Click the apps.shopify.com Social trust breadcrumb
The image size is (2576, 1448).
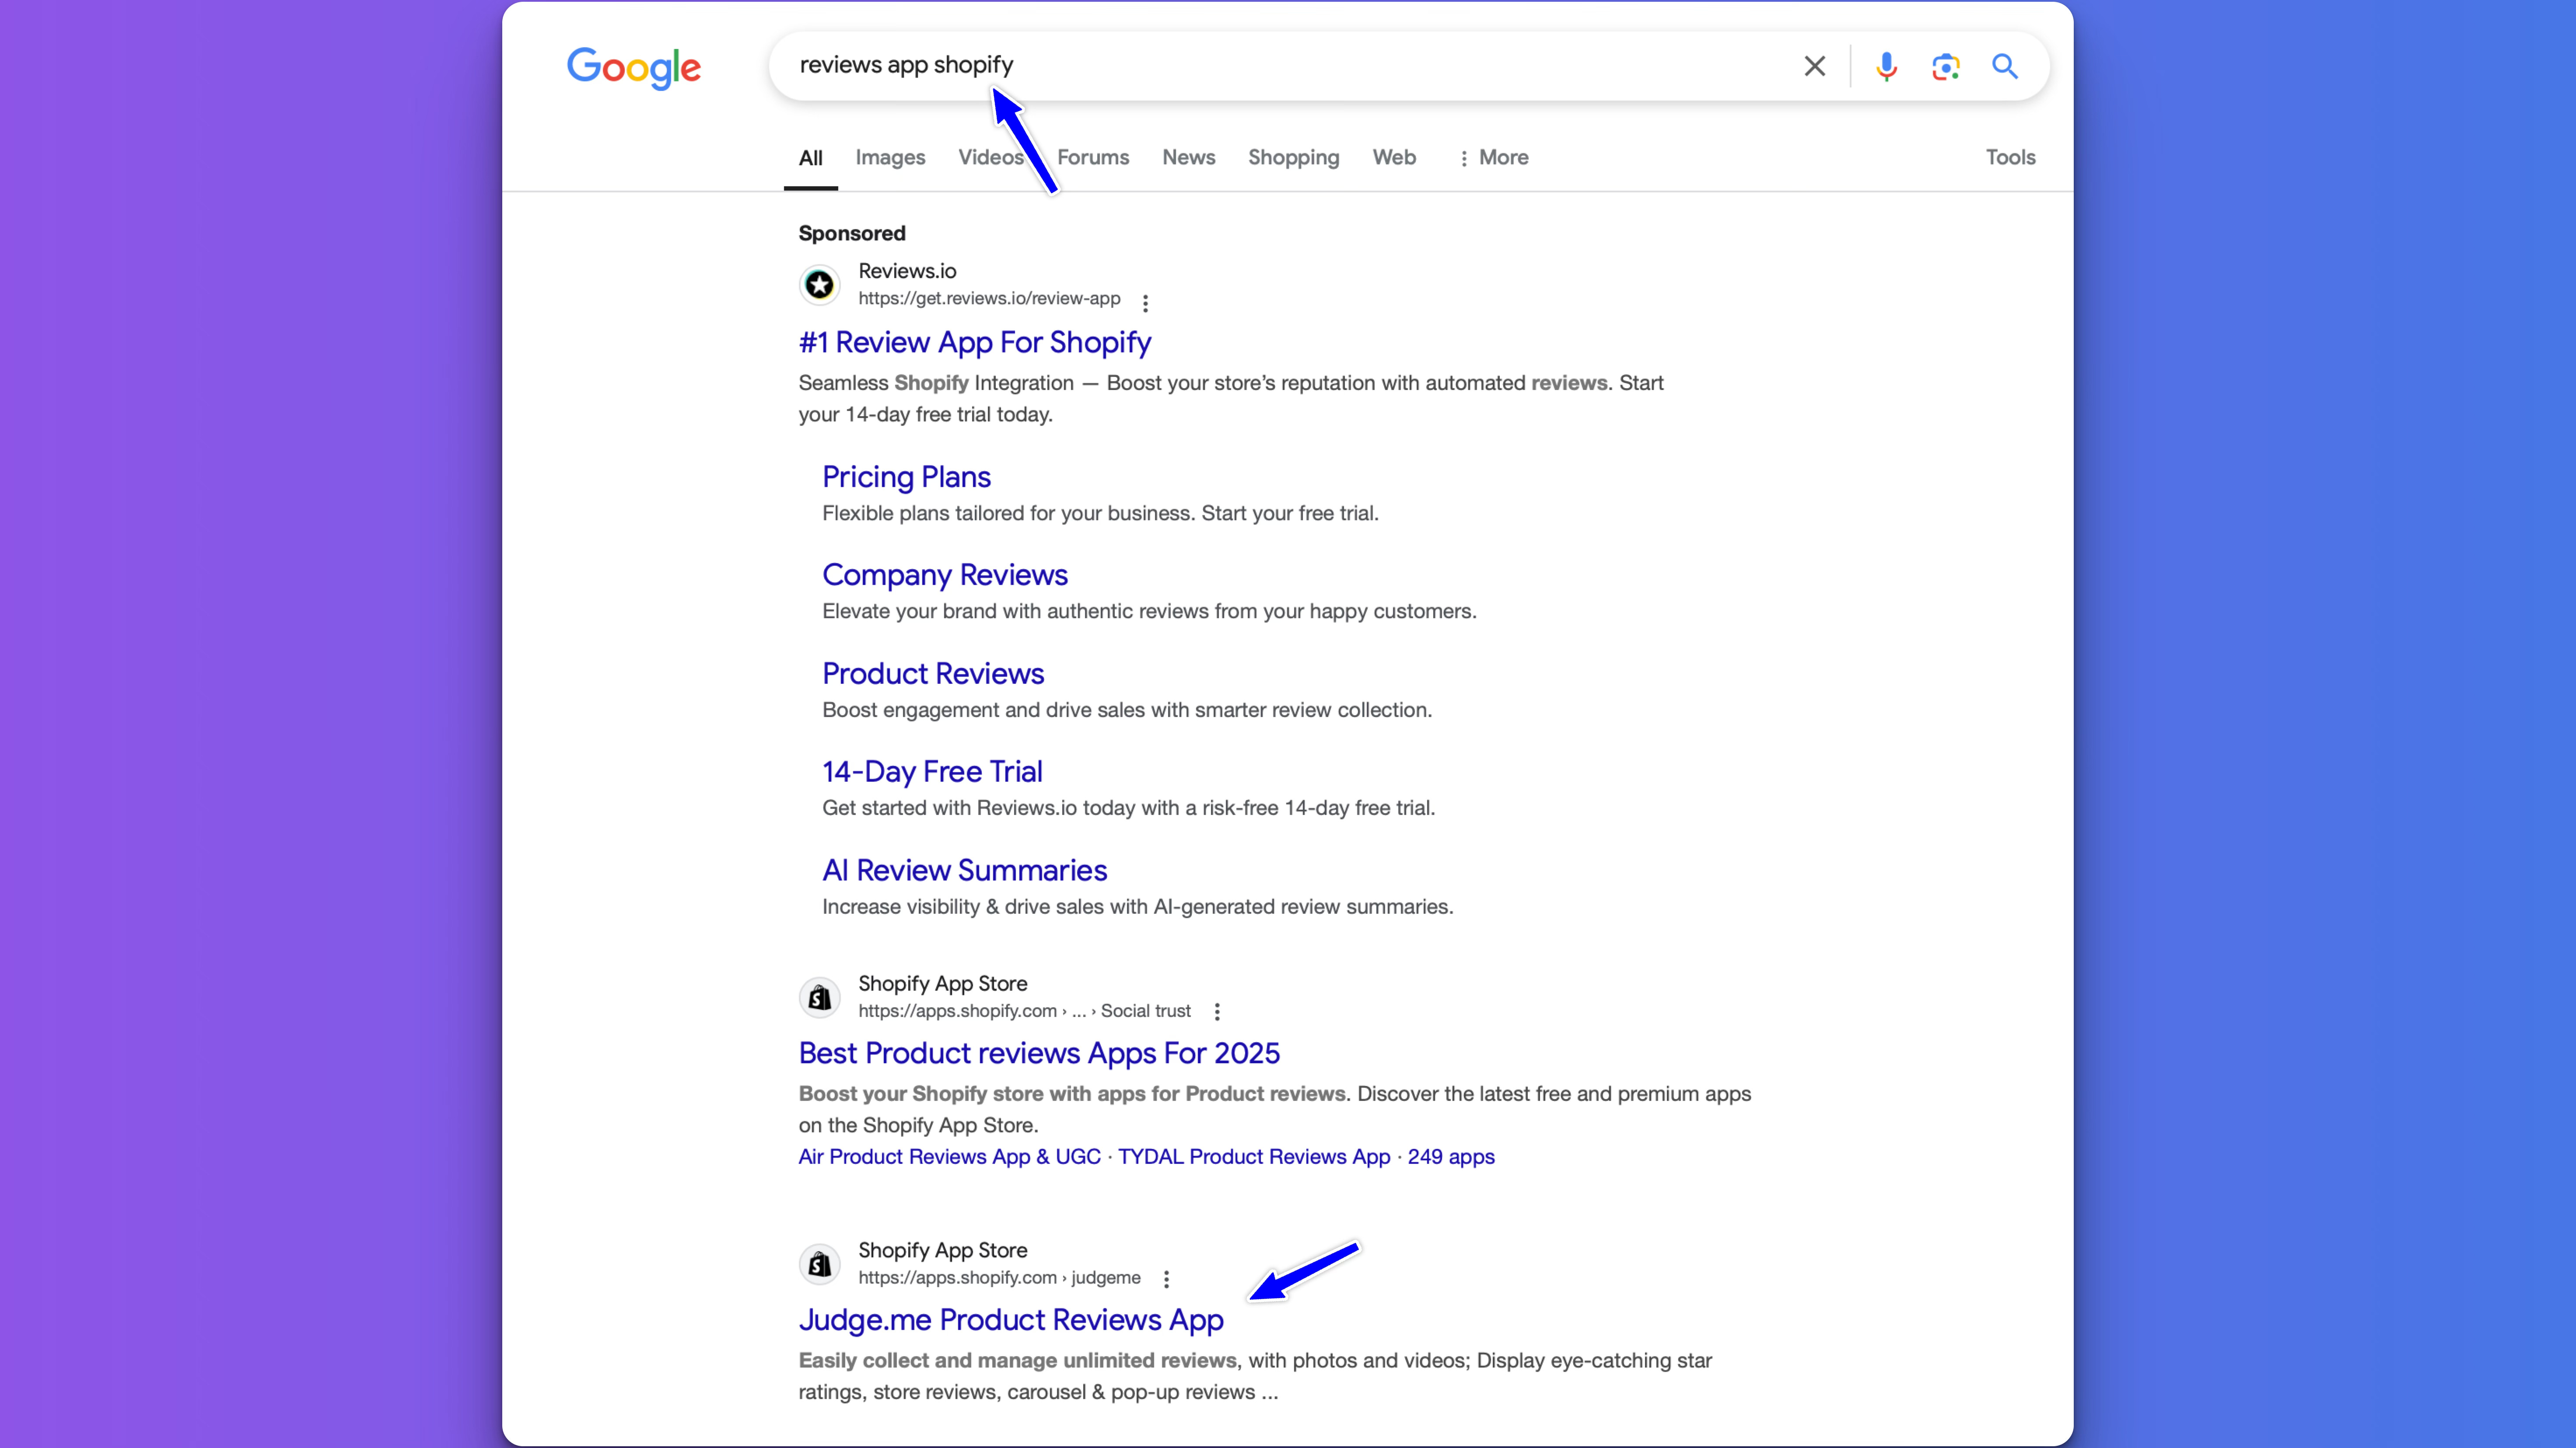click(x=1024, y=1011)
